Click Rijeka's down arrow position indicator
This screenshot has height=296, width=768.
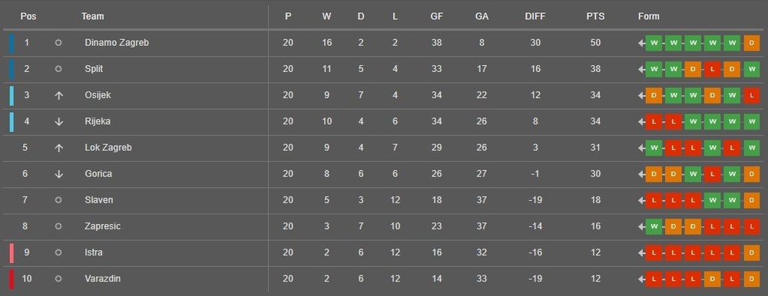click(x=58, y=122)
